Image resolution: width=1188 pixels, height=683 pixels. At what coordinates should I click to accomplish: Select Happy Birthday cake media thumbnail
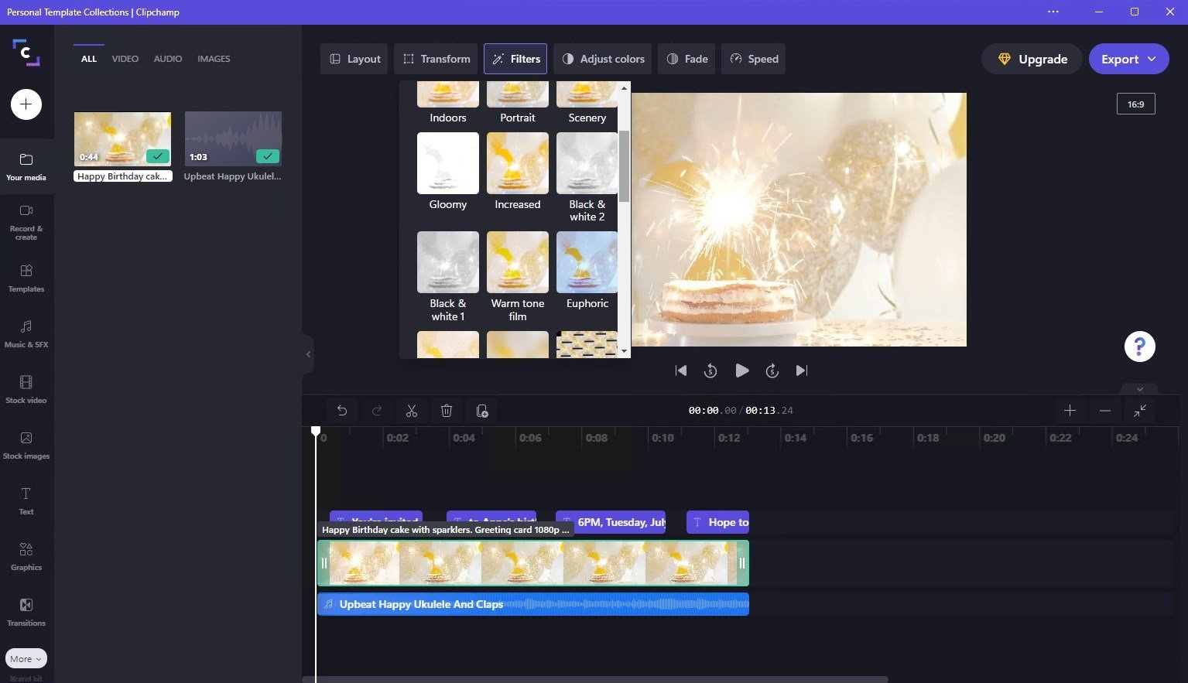coord(122,138)
